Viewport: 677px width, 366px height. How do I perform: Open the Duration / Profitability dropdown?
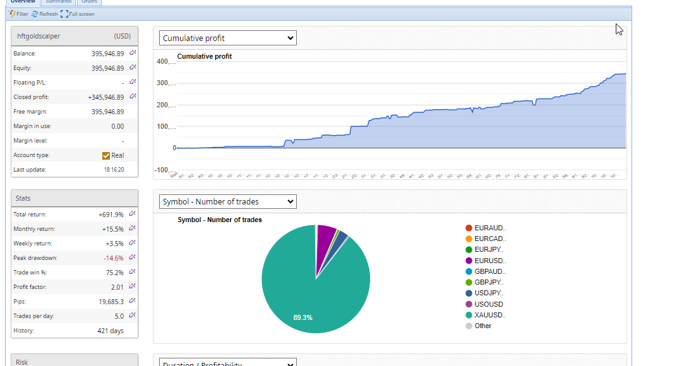click(227, 362)
